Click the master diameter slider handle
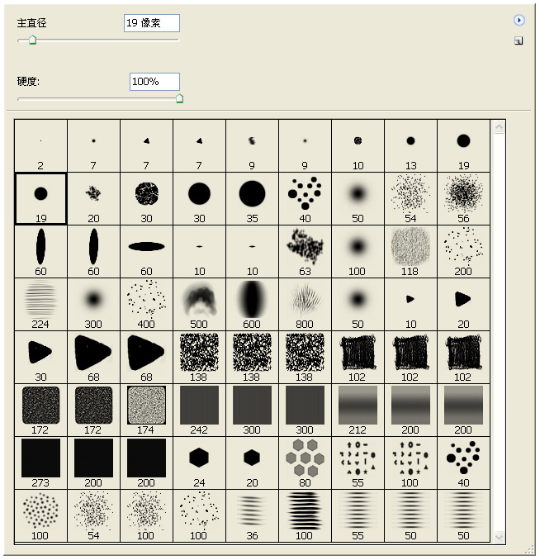This screenshot has height=560, width=540. click(32, 40)
